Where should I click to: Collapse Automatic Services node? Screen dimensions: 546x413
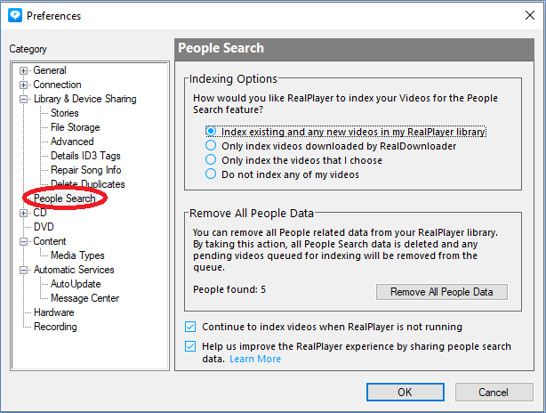point(23,270)
